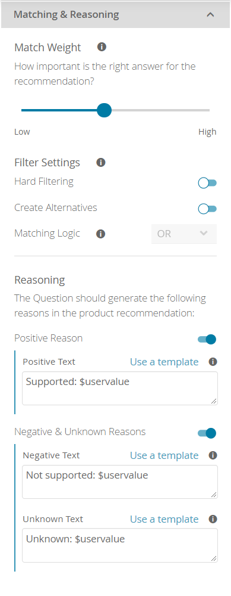Use a template for Unknown Text
The image size is (231, 596).
(164, 519)
